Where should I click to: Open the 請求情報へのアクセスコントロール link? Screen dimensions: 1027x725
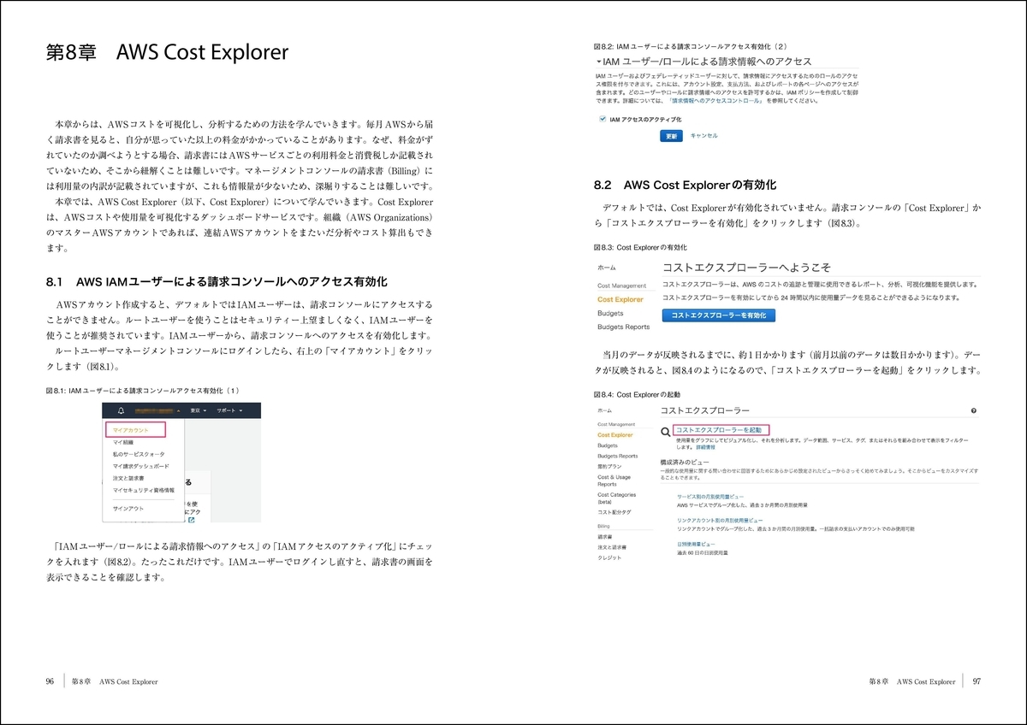(x=717, y=100)
